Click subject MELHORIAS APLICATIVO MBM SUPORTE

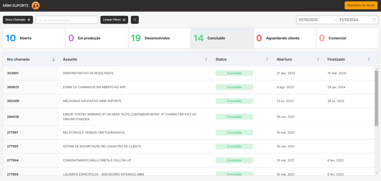click(x=92, y=101)
